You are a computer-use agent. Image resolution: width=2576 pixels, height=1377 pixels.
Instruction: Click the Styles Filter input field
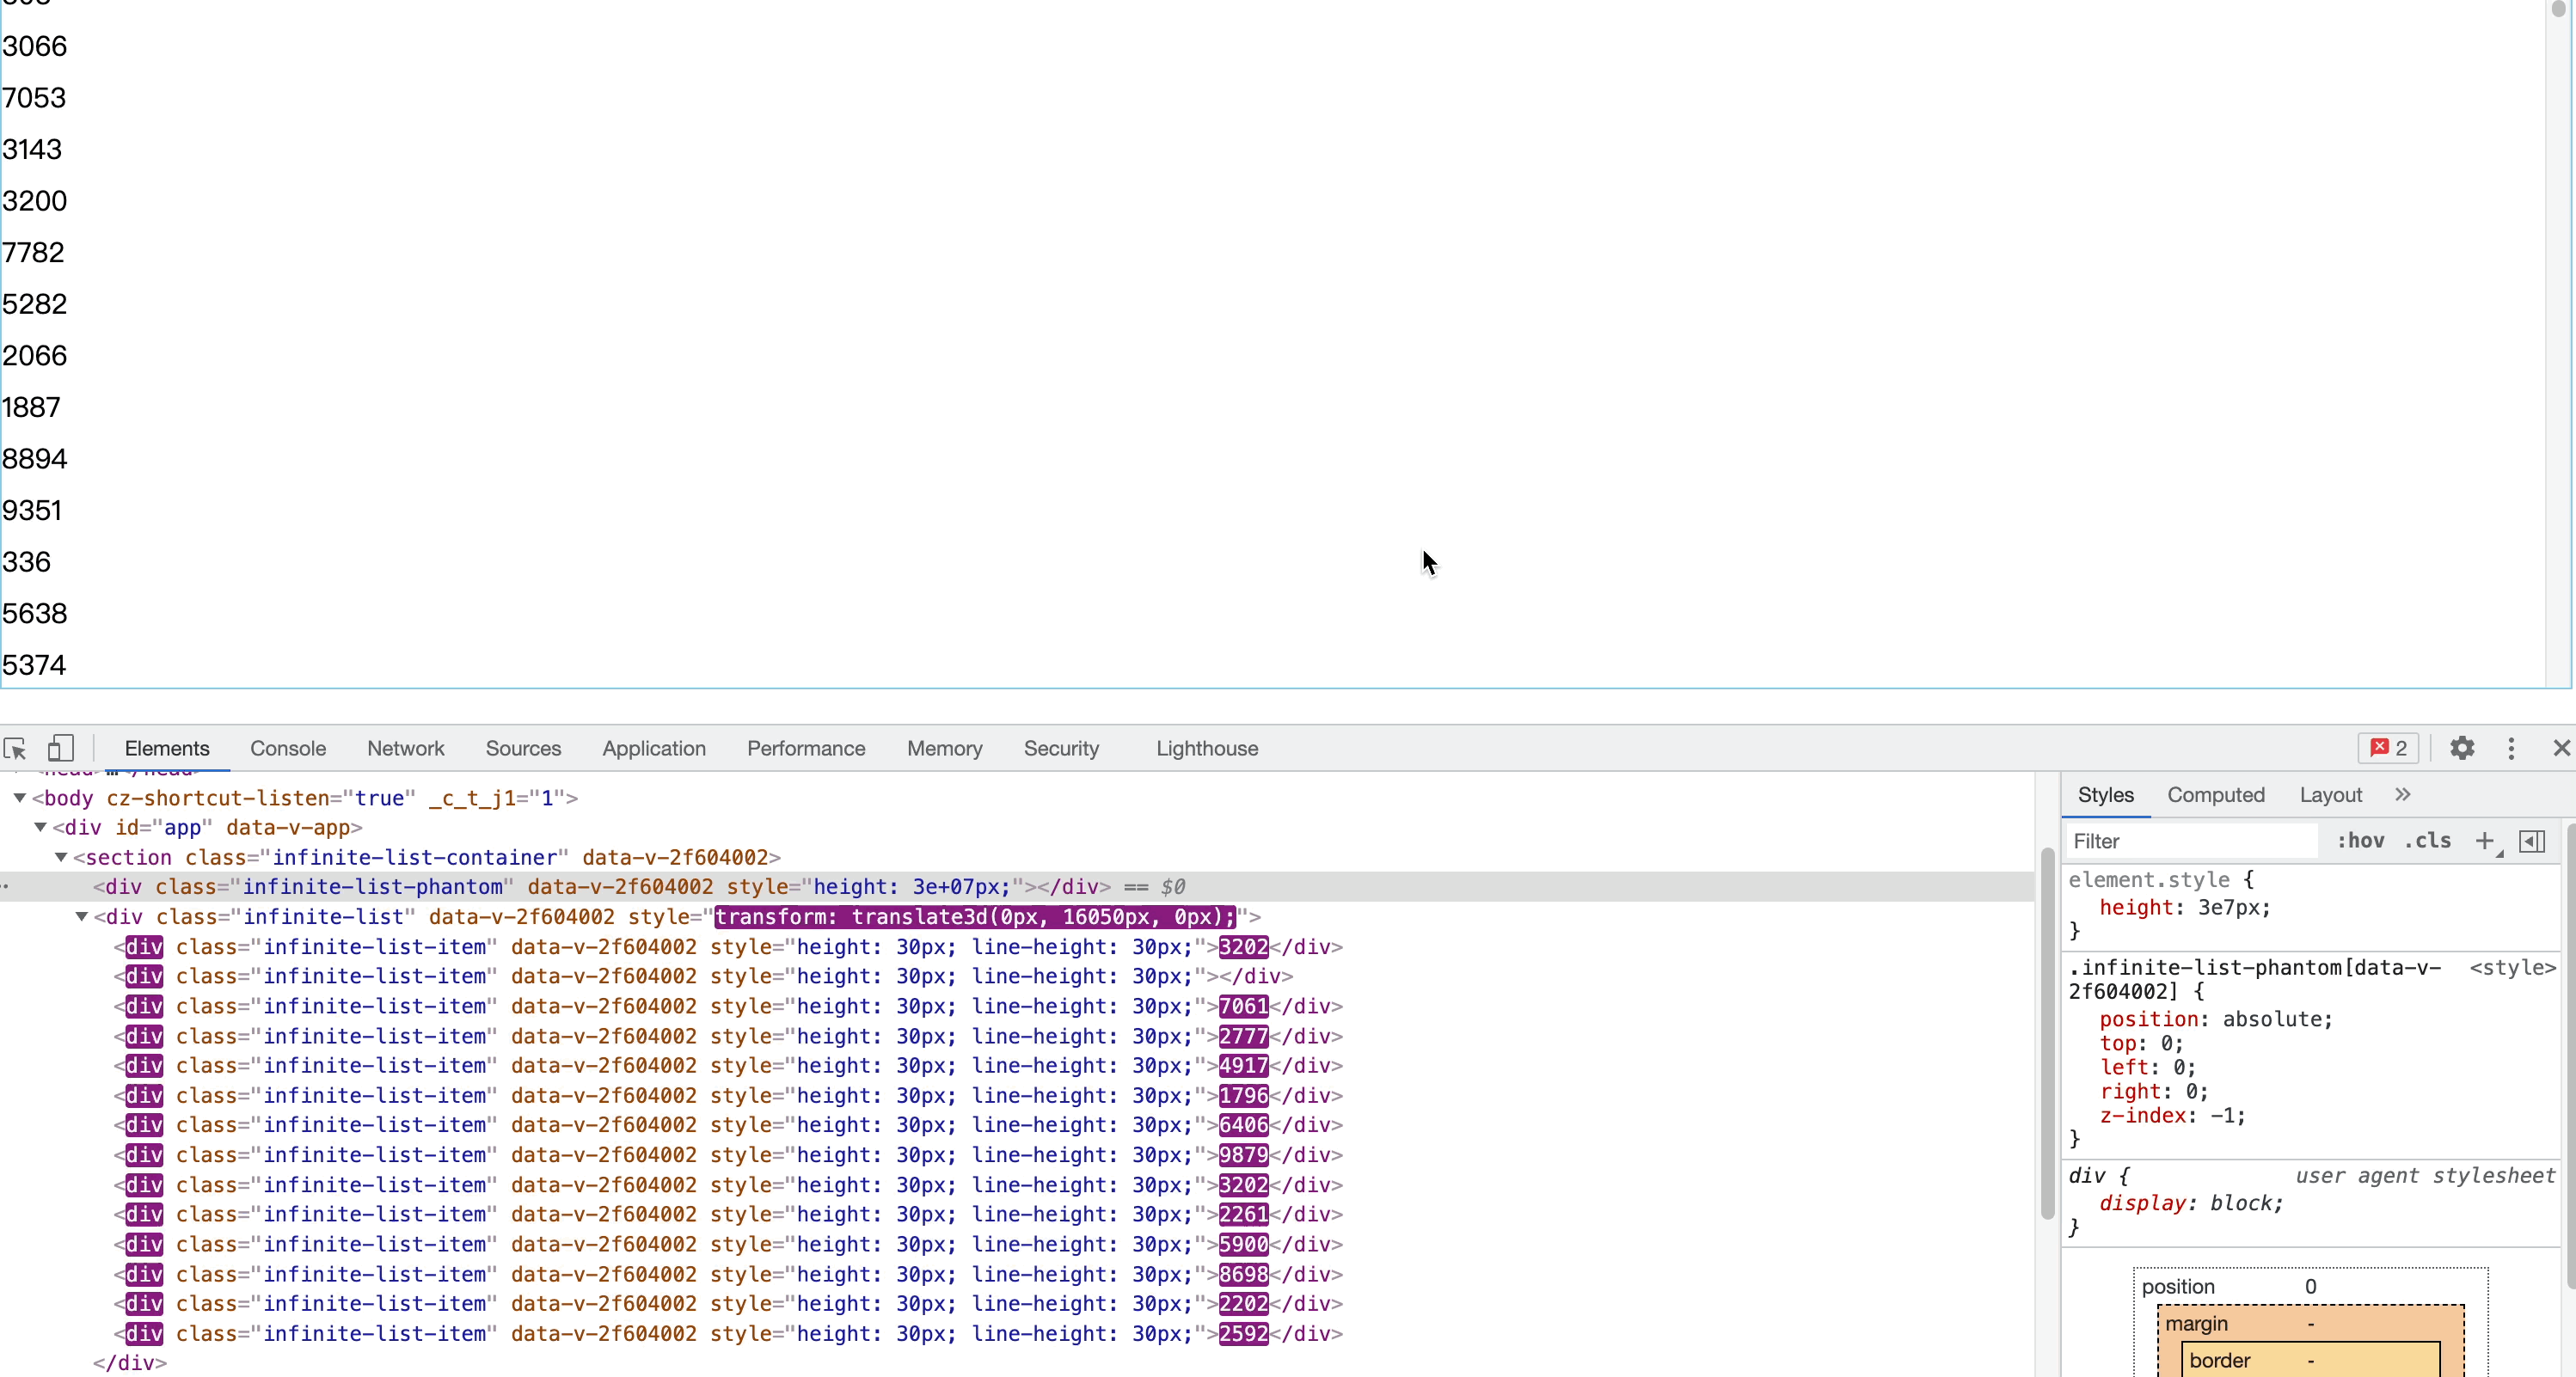2192,841
